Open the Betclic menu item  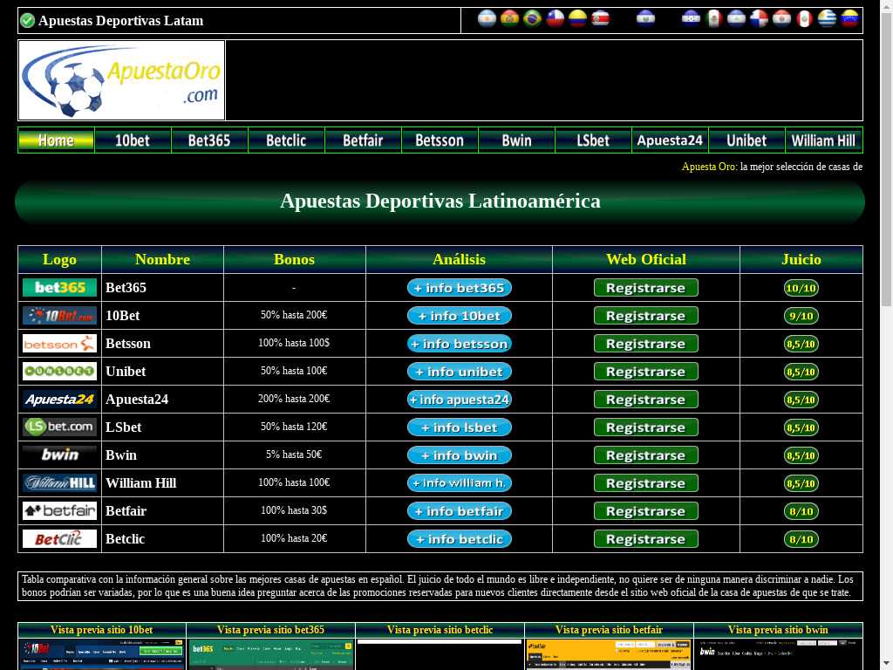tap(286, 140)
